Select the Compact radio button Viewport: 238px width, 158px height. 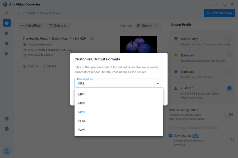[229, 72]
